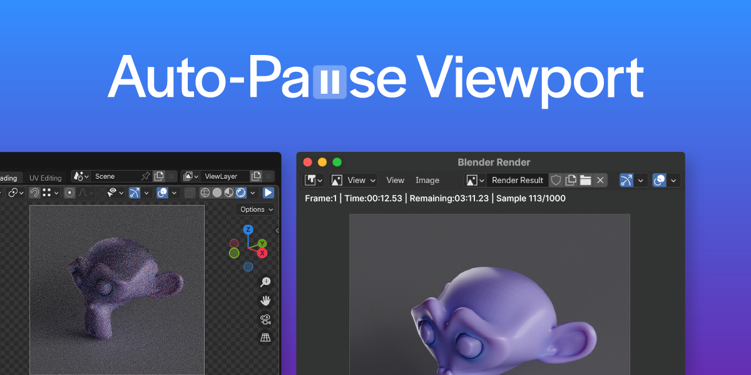This screenshot has height=375, width=751.
Task: Click the open image folder icon
Action: pyautogui.click(x=585, y=180)
